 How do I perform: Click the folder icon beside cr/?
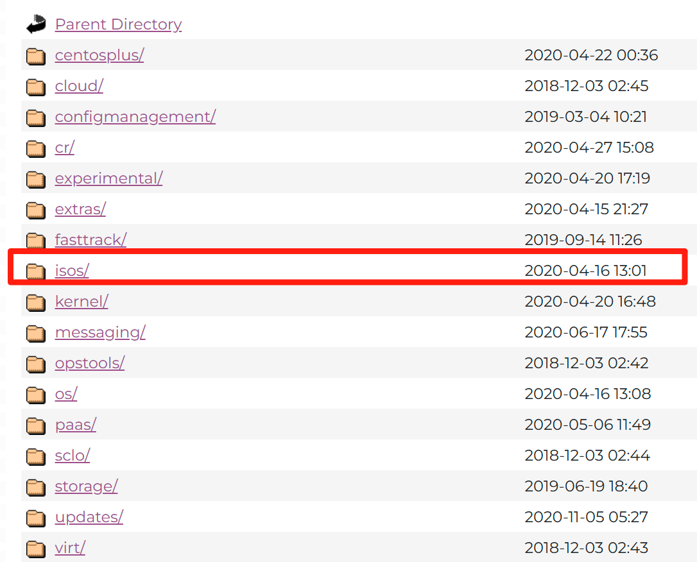point(36,149)
